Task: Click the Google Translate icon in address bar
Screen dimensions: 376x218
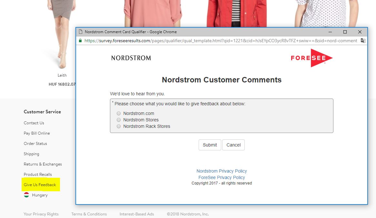Action: click(x=363, y=41)
